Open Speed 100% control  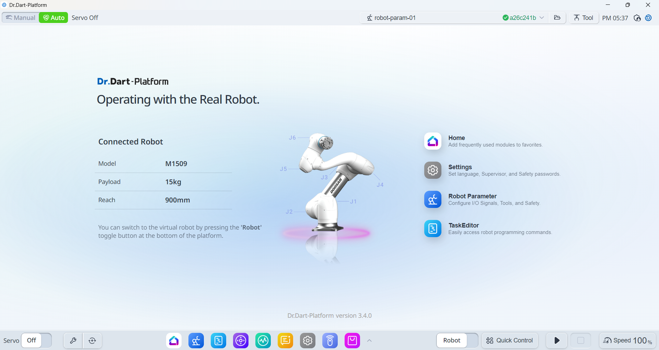627,340
